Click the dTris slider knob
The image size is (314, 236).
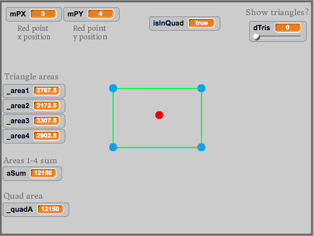click(x=256, y=37)
